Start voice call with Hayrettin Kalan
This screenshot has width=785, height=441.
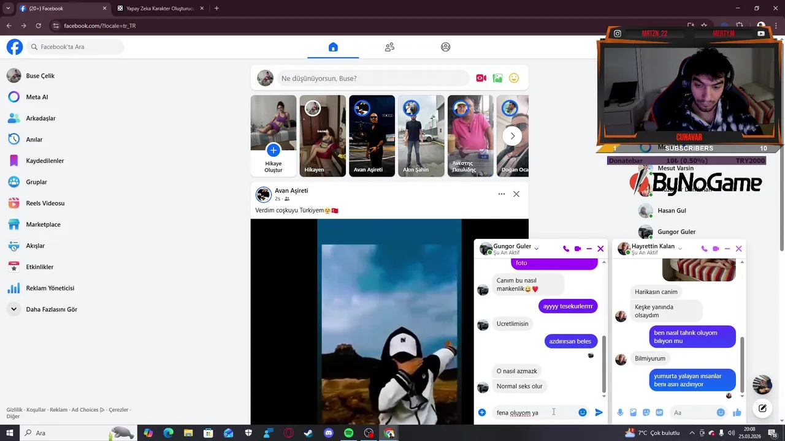pyautogui.click(x=704, y=249)
